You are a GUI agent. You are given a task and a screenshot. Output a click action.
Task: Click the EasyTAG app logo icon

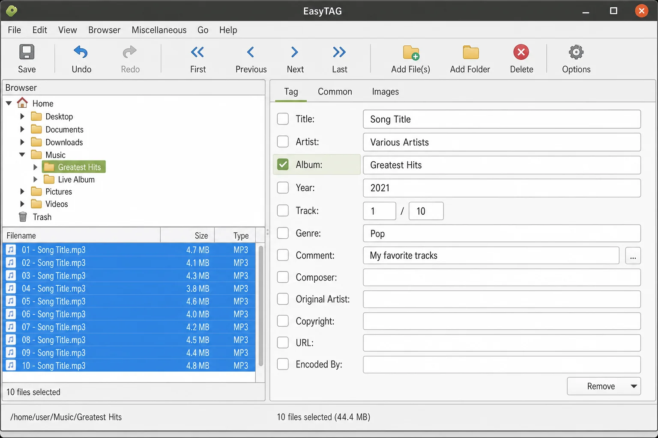pos(12,11)
